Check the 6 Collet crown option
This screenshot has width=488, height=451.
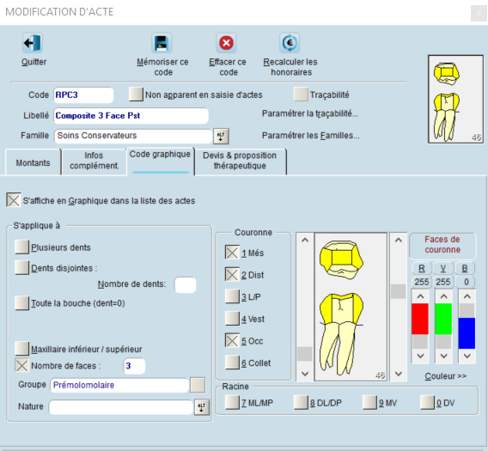pyautogui.click(x=232, y=363)
